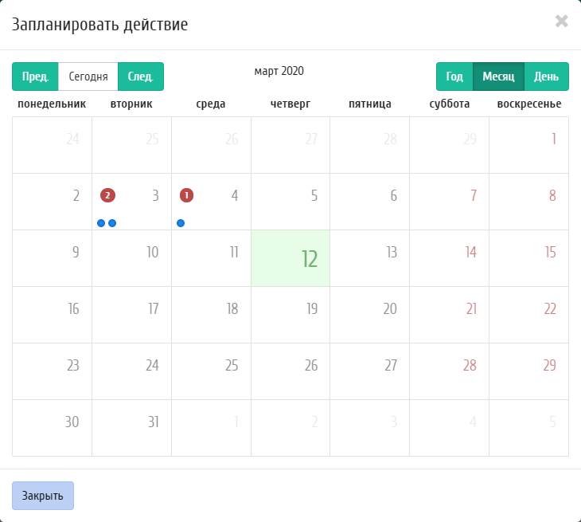Select Sunday March 1
Image resolution: width=581 pixels, height=522 pixels.
click(x=528, y=145)
